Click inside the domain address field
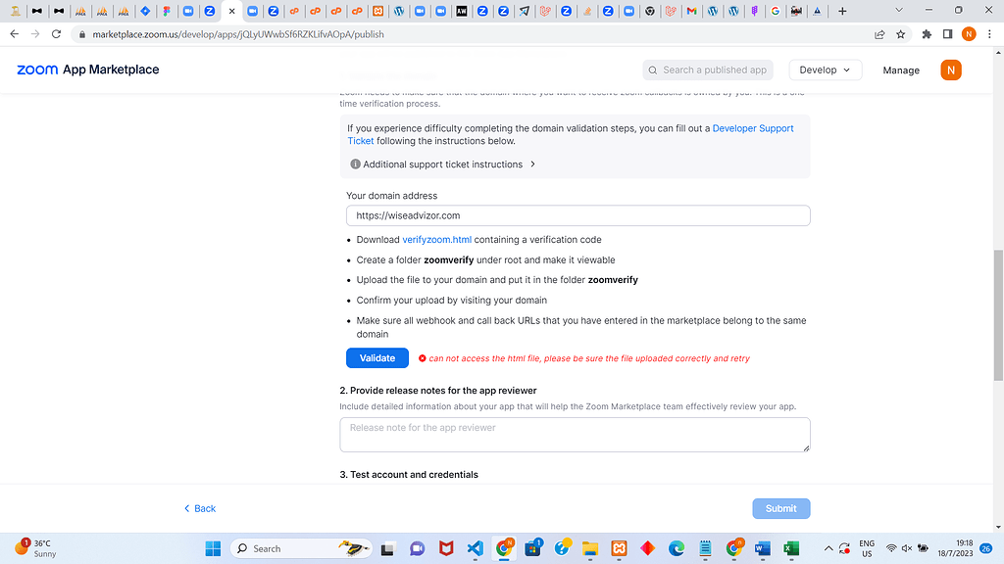Viewport: 1004px width, 564px height. pos(577,214)
